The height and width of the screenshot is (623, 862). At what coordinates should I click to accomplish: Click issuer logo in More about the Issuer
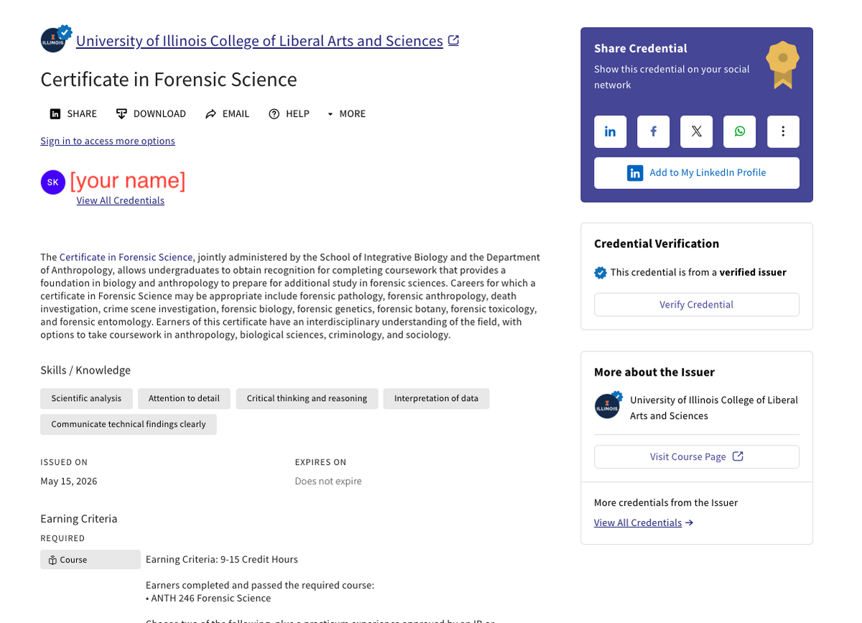pyautogui.click(x=608, y=405)
